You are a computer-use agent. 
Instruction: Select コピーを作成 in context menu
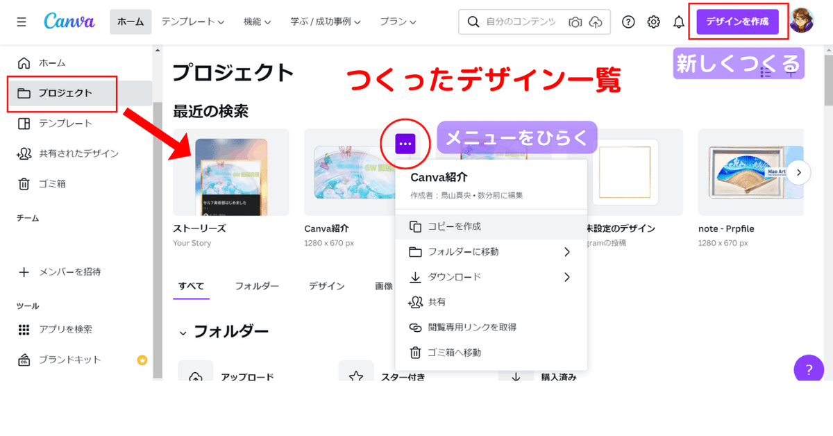click(491, 226)
